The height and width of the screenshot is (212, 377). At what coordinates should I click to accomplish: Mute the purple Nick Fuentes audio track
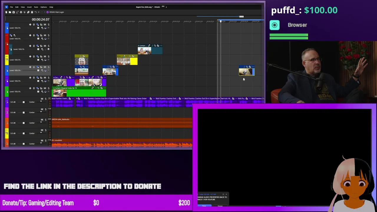tap(42, 99)
